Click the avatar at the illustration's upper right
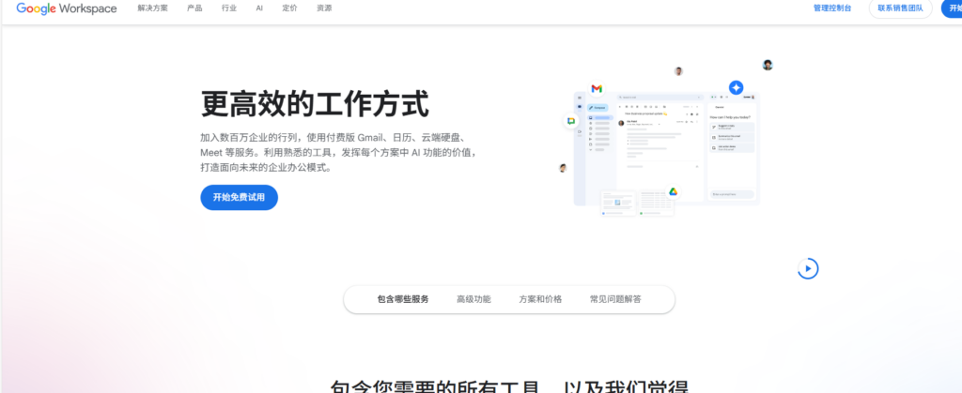The width and height of the screenshot is (962, 393). pos(768,65)
